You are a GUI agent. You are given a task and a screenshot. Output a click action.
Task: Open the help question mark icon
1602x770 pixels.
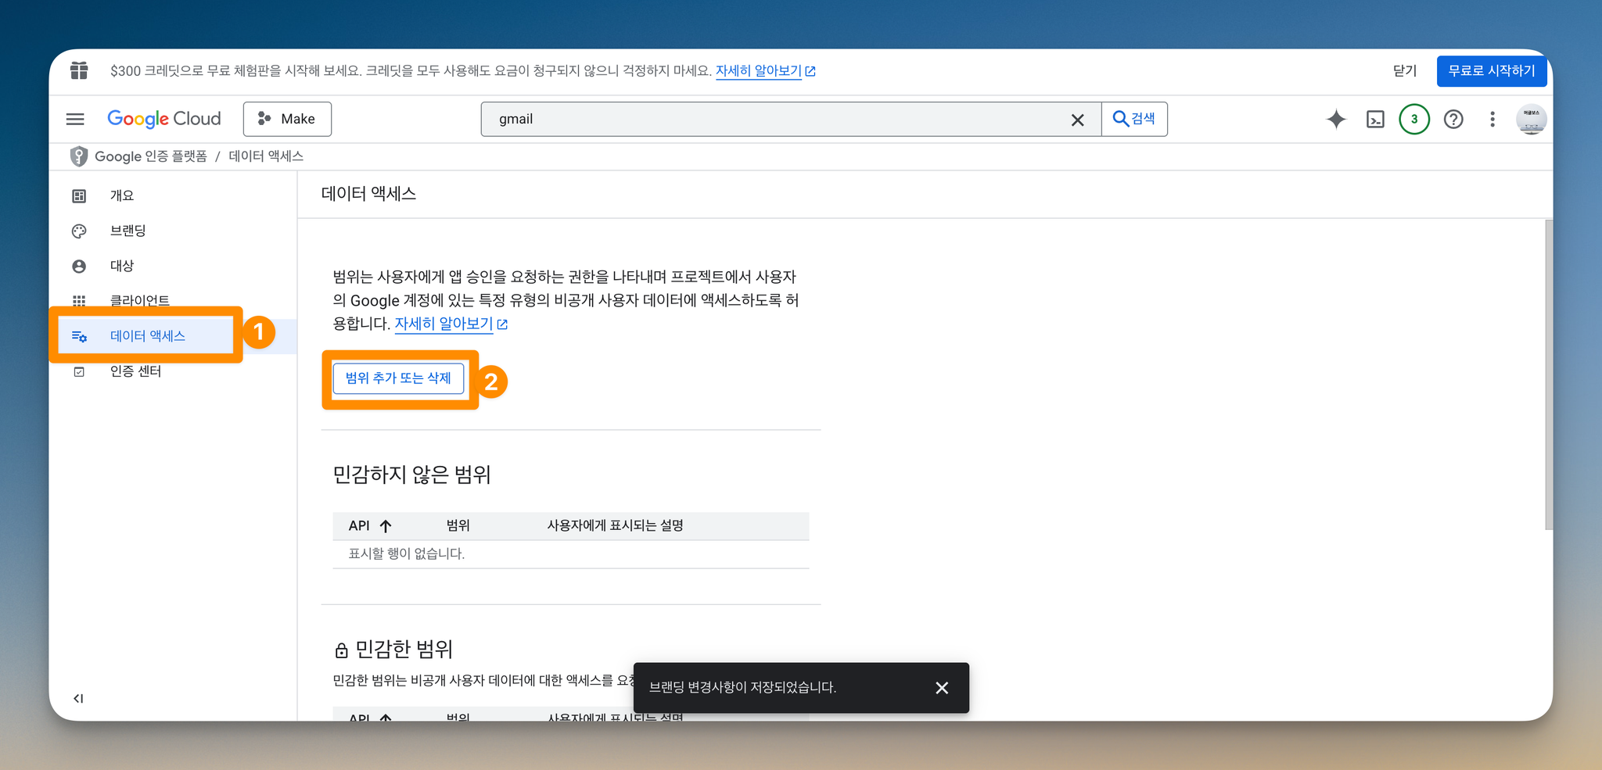point(1453,119)
